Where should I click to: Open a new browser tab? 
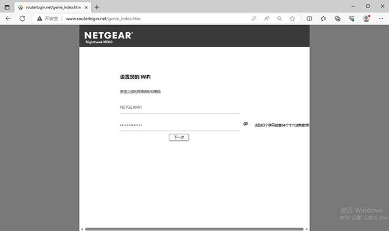pyautogui.click(x=97, y=7)
